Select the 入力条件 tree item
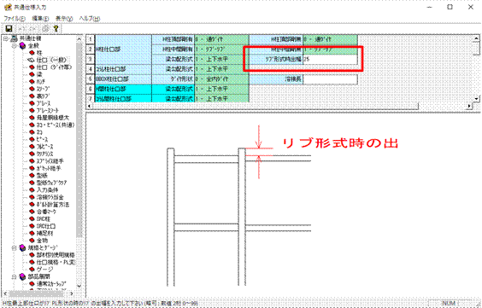Viewport: 482px width, 308px height. (47, 190)
